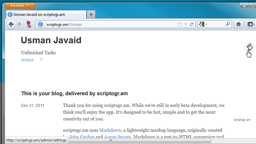The height and width of the screenshot is (144, 256).
Task: Click the Unfinished Tasks subtitle text
Action: coord(38,53)
